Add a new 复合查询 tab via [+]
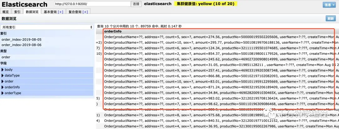 (85, 12)
